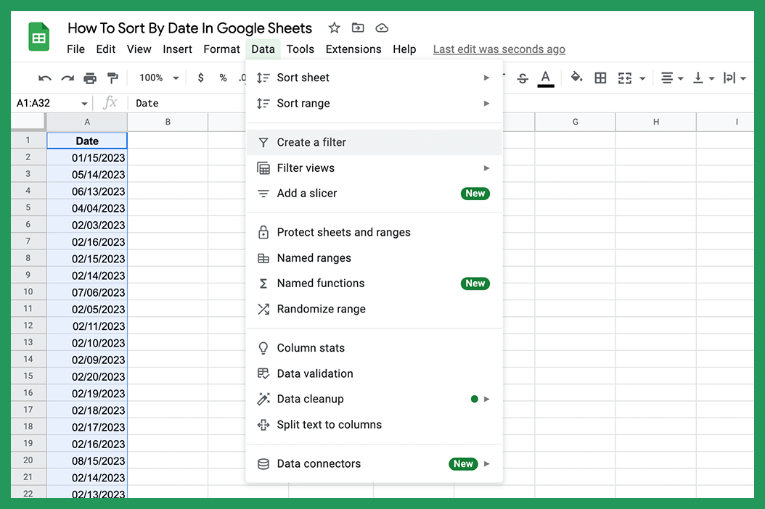The height and width of the screenshot is (509, 765).
Task: Open the Insert menu
Action: pos(177,49)
